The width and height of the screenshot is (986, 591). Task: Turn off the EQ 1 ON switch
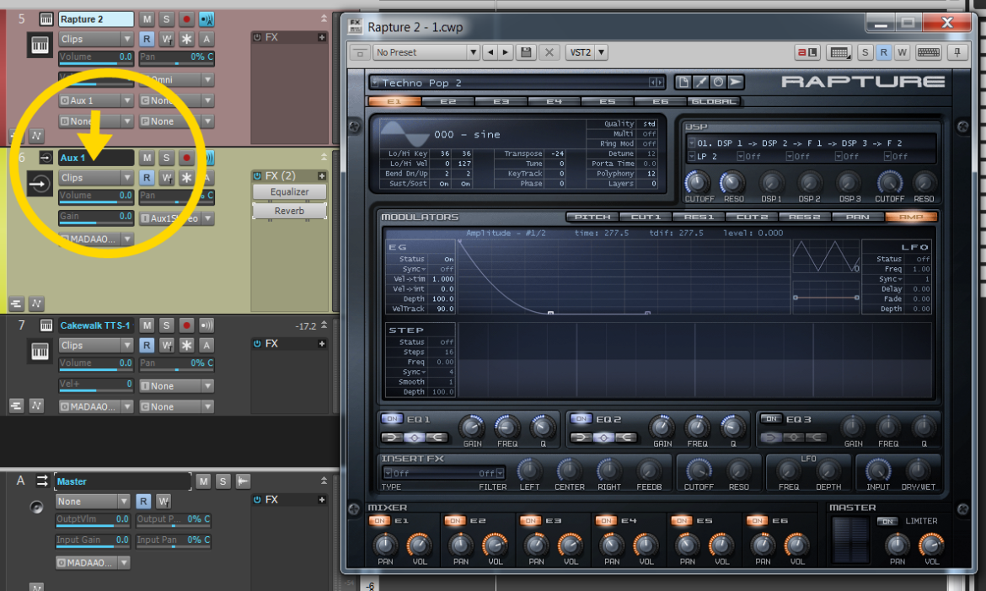[x=392, y=418]
